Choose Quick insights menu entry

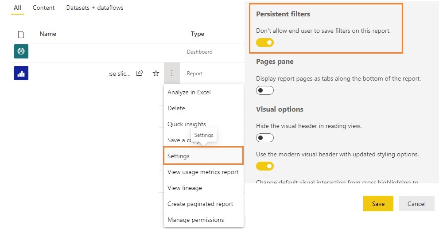203,124
